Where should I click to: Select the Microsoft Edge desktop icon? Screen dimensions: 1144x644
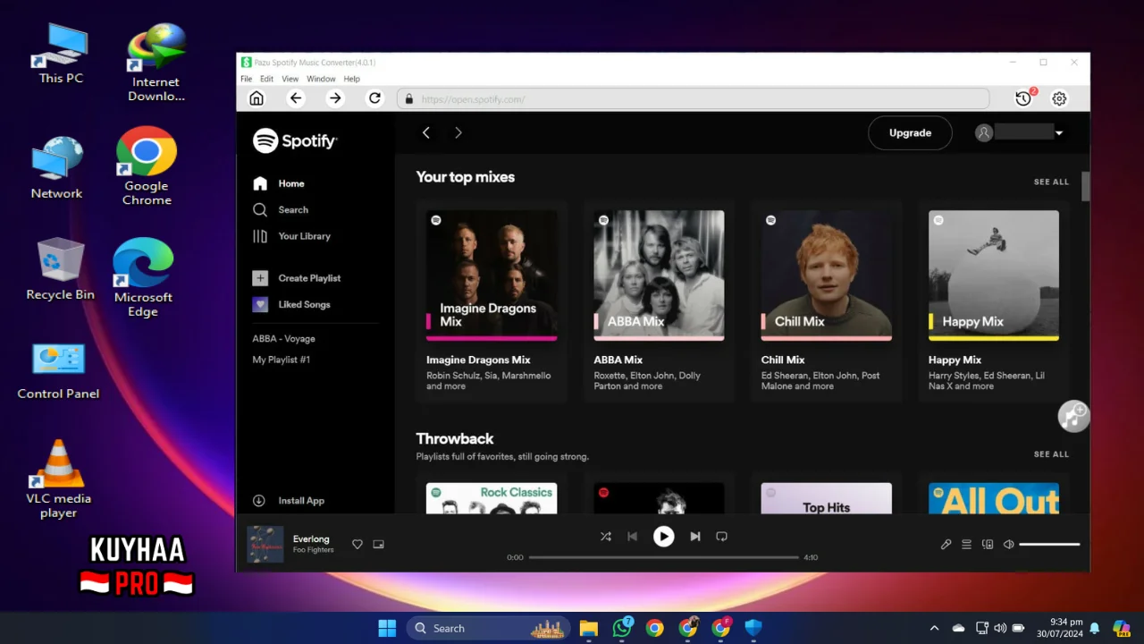(143, 277)
